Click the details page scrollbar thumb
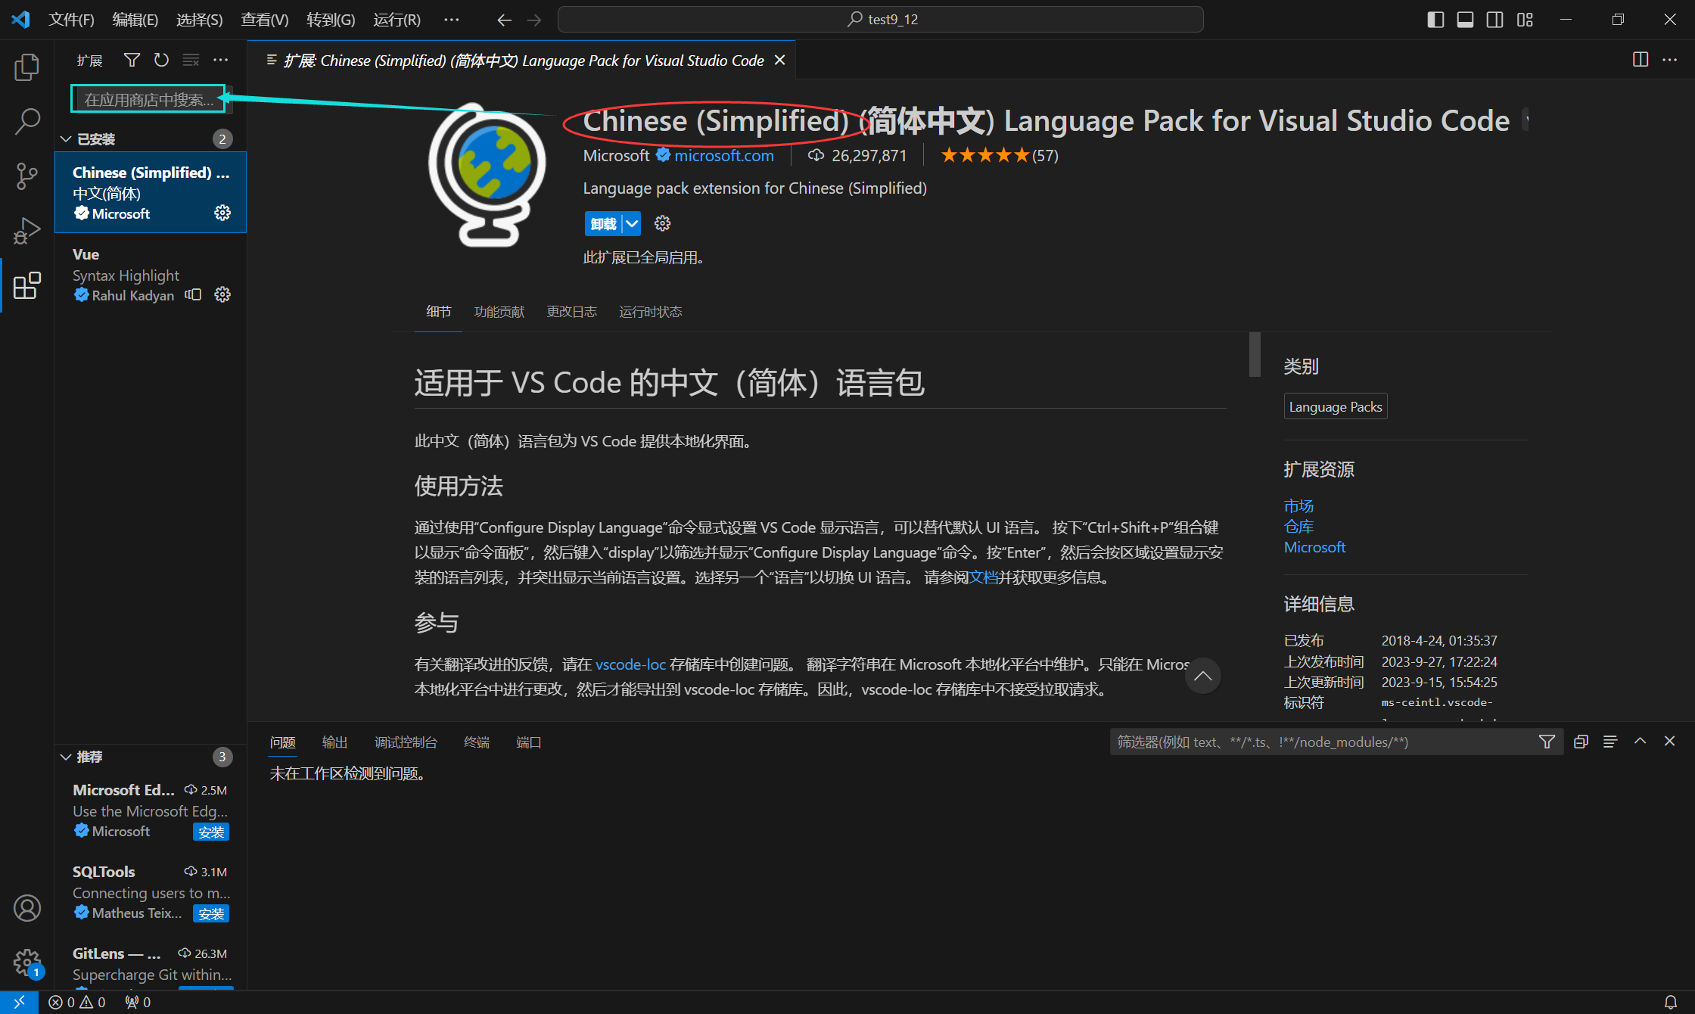This screenshot has height=1014, width=1695. click(1255, 354)
